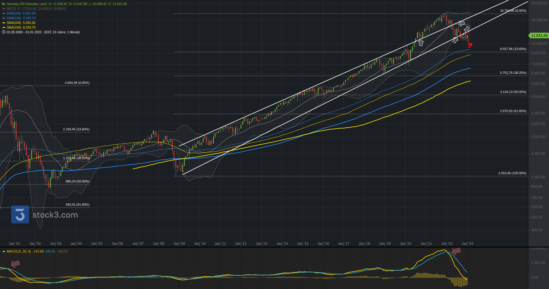The height and width of the screenshot is (289, 549).
Task: Click the 20.000,00 price axis label
Action: pos(539,3)
